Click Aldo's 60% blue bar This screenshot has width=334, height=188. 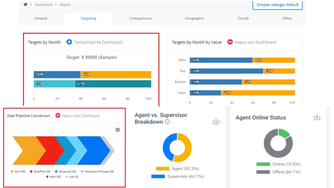point(221,60)
